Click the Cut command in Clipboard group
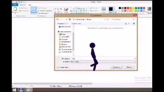Viewport: 164px width, 92px height. 23,8
